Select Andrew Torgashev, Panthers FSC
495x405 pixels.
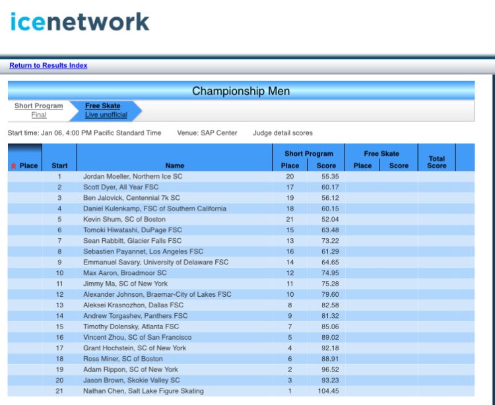(135, 316)
